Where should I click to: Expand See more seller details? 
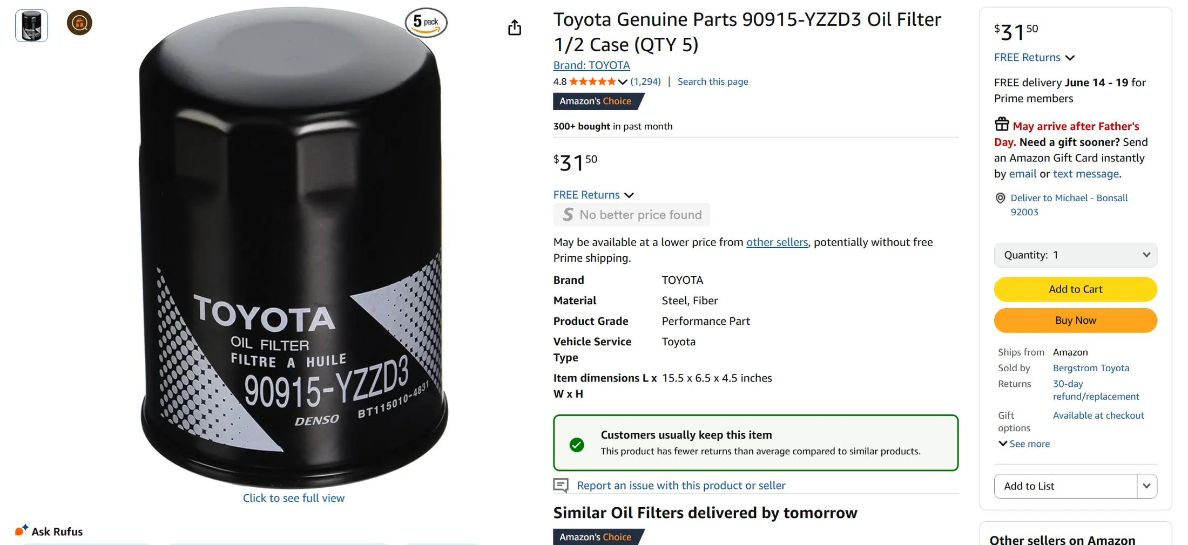click(x=1024, y=444)
